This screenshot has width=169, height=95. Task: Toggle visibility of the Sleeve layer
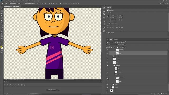107,59
